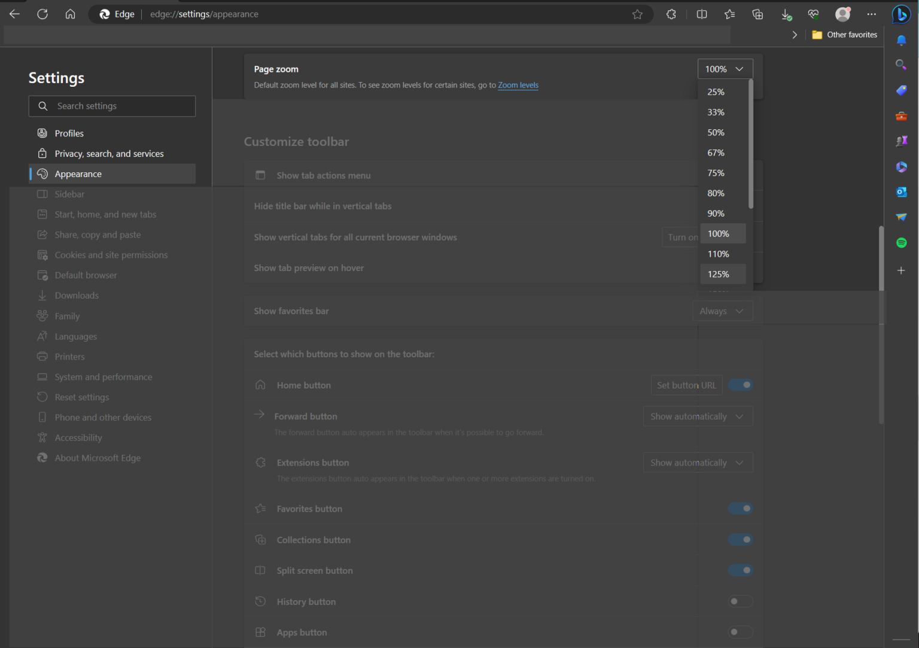
Task: Open Outlook from the Edge sidebar
Action: (x=901, y=192)
